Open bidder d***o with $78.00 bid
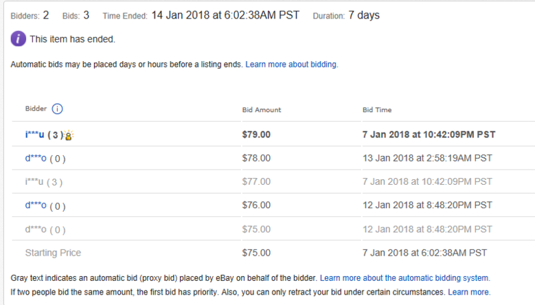535x305 pixels. (x=36, y=158)
